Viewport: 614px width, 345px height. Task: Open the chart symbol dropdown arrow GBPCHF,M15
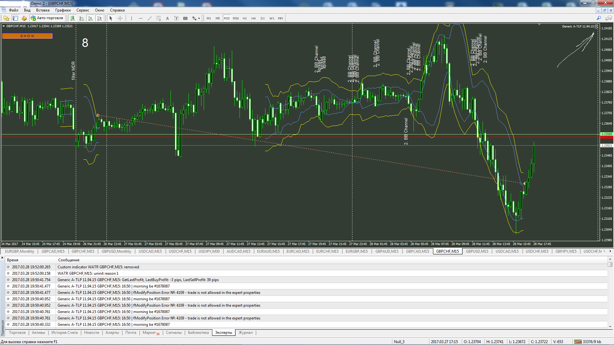pyautogui.click(x=4, y=26)
